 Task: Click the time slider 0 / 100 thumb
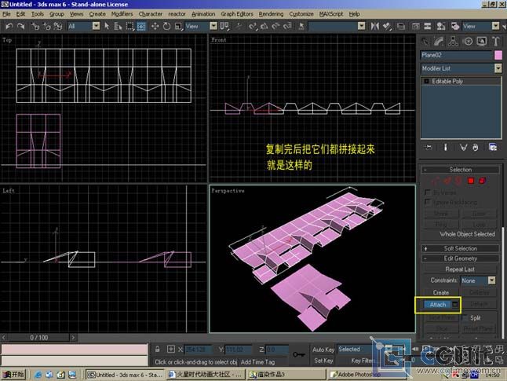[38, 338]
